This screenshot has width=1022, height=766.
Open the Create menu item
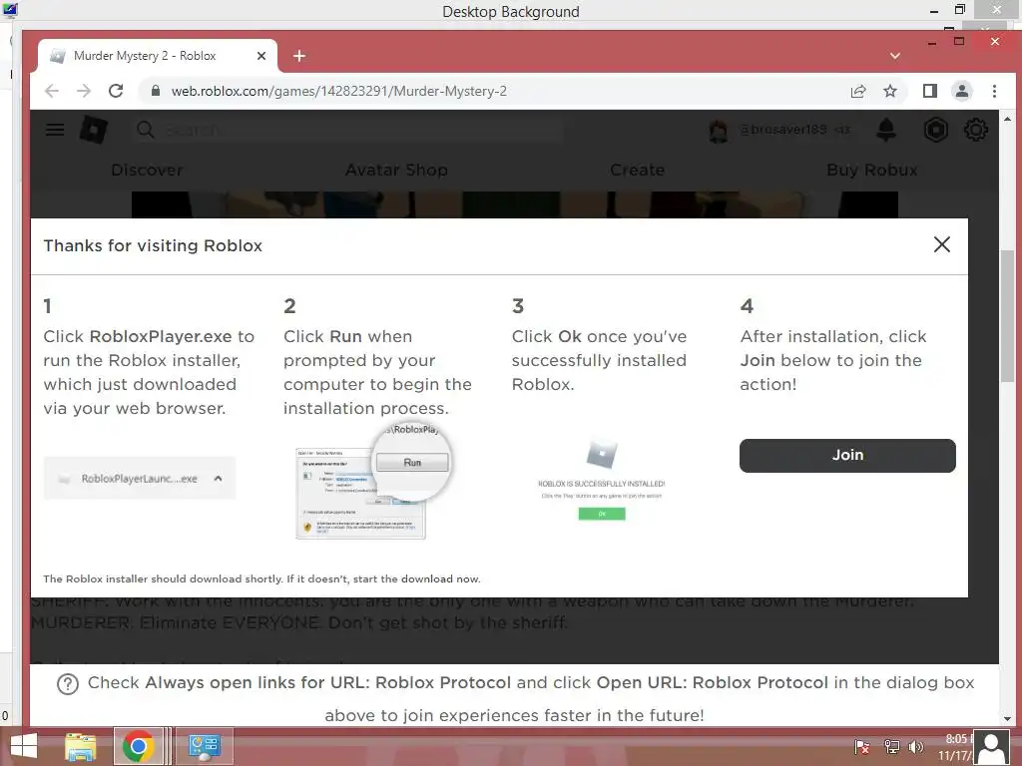[637, 170]
